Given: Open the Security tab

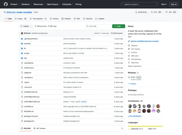Looking at the screenshot, I should pyautogui.click(x=88, y=19).
